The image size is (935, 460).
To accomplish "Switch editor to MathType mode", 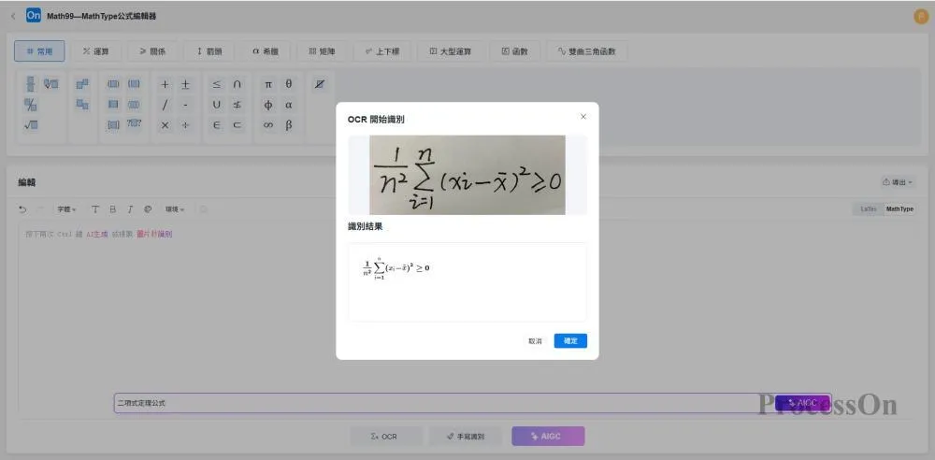I will 899,209.
